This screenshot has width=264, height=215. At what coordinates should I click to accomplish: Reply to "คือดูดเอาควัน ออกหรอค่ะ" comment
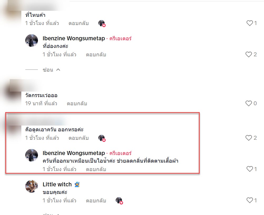coord(79,138)
